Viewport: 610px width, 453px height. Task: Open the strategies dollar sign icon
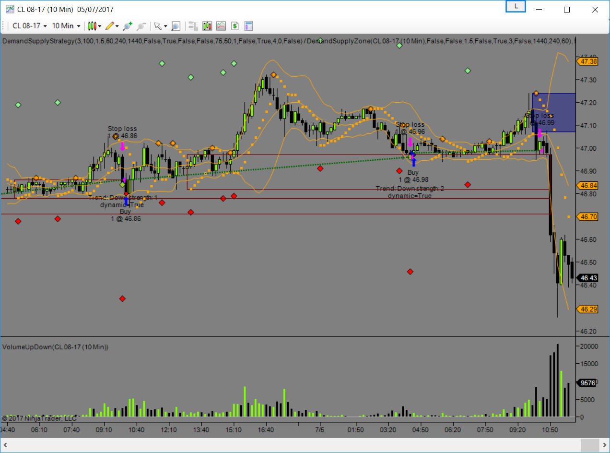pos(235,26)
